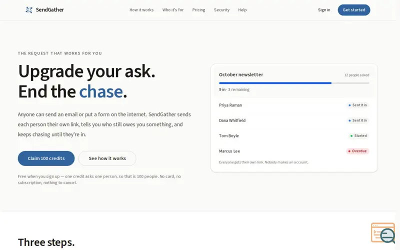
Task: Click THE REQUEST THAT WORKS FOR YOU tagline
Action: click(x=59, y=53)
